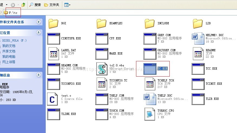
Task: Select TLIB.EXE program icon
Action: [x=198, y=99]
